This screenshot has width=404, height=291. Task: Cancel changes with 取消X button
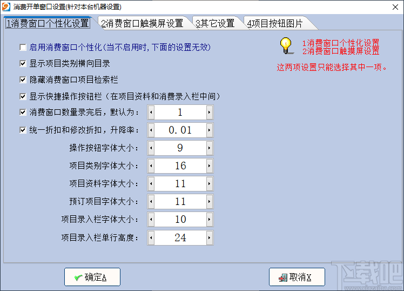tap(297, 277)
